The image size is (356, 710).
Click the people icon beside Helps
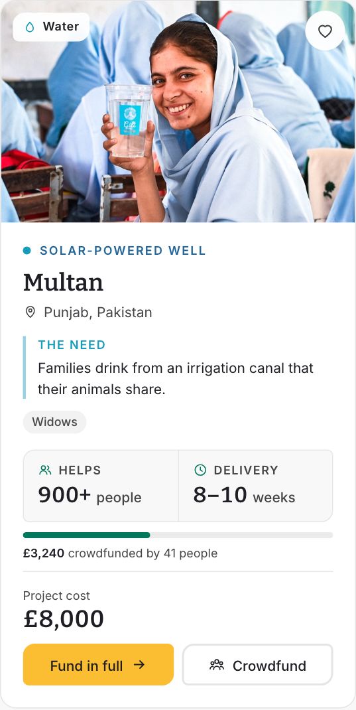tap(45, 470)
